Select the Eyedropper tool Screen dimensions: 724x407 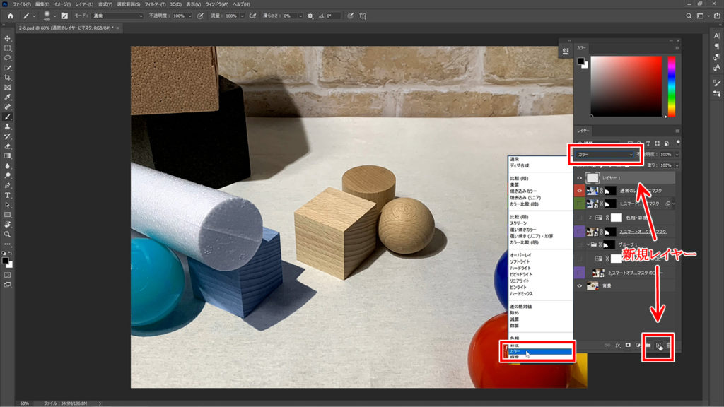coord(8,97)
